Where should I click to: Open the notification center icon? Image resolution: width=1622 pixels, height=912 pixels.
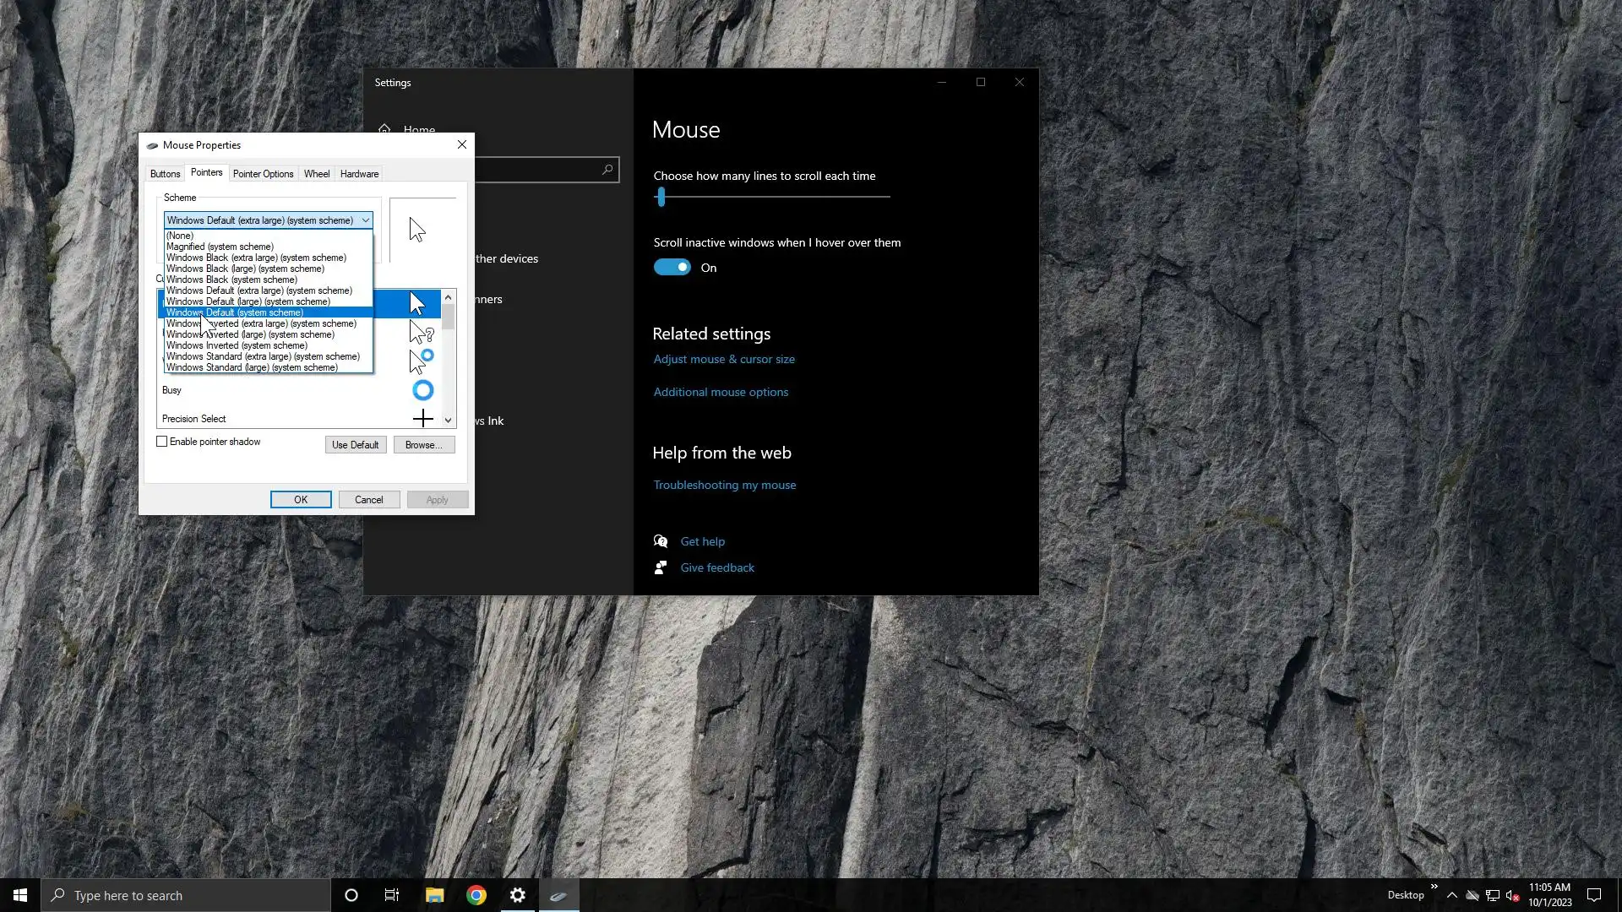[x=1594, y=895]
